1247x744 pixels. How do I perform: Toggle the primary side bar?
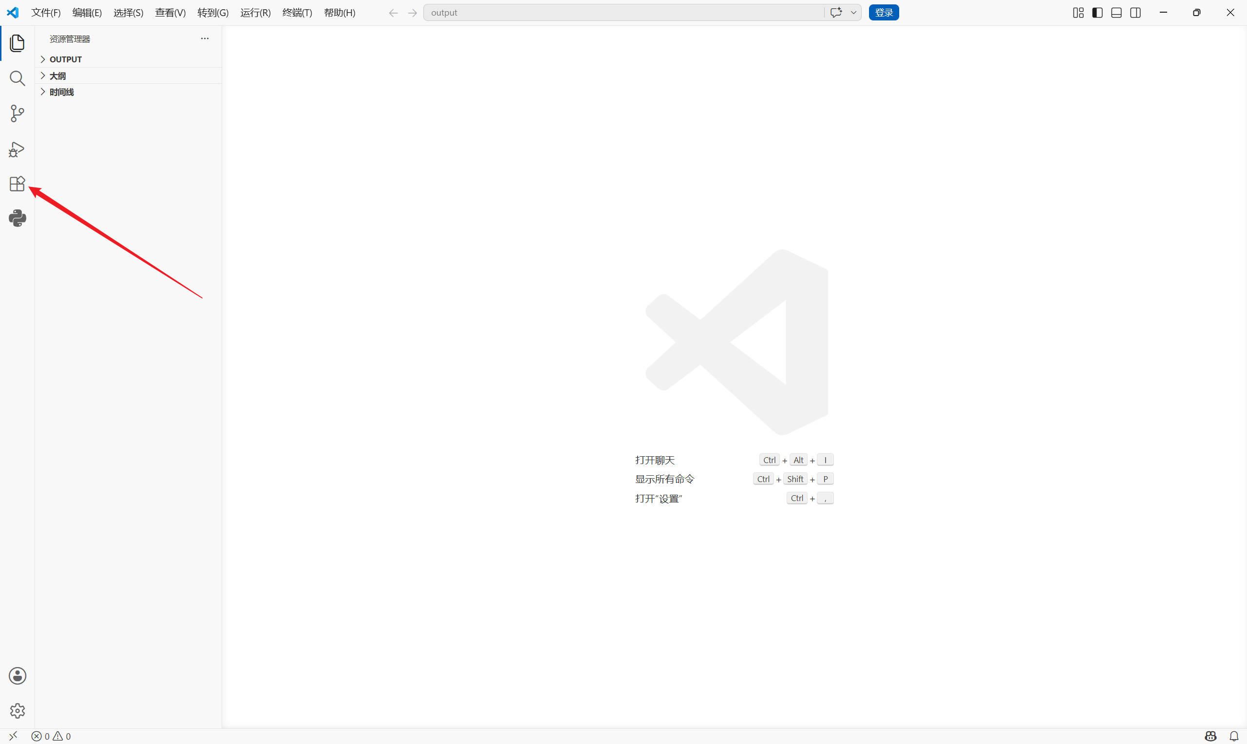click(x=1097, y=13)
